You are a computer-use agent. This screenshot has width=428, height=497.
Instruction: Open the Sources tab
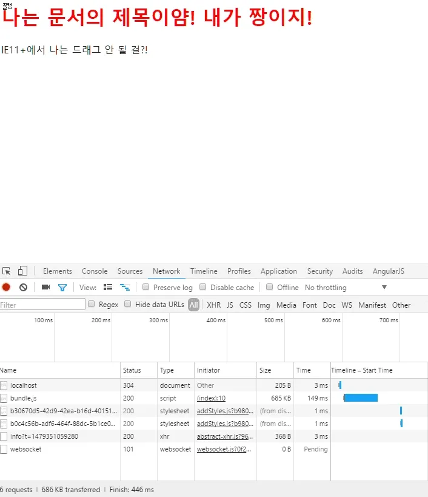pos(130,271)
